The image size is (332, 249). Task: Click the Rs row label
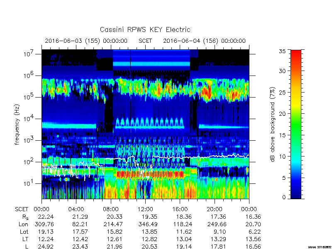coord(25,217)
